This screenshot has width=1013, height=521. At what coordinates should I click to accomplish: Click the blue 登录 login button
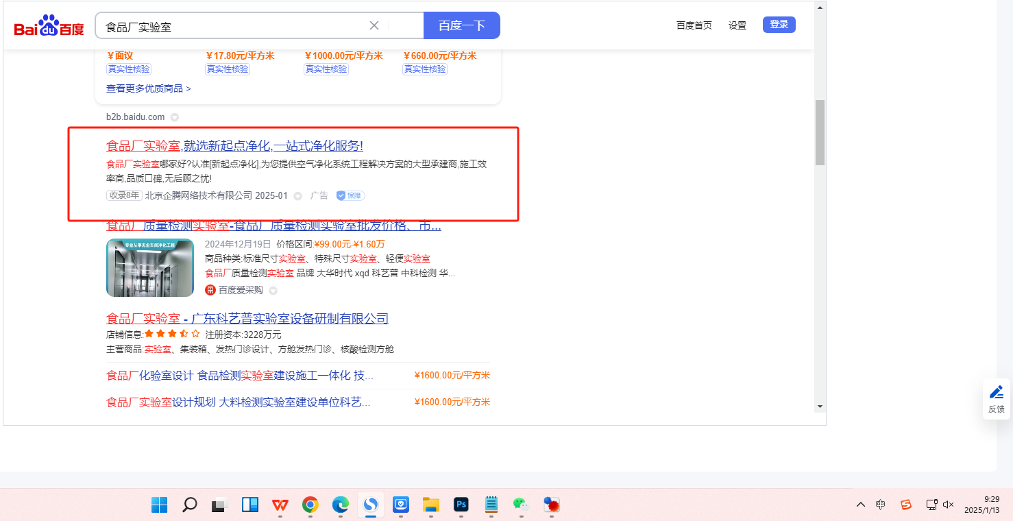[x=779, y=25]
